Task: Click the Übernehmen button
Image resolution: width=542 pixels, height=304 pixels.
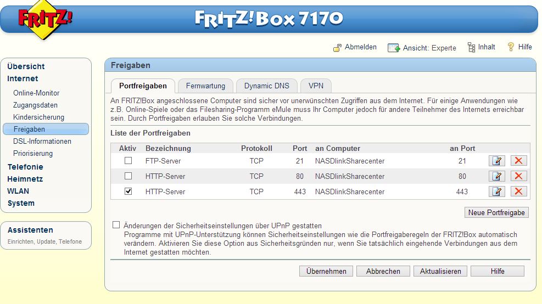Action: tap(326, 271)
